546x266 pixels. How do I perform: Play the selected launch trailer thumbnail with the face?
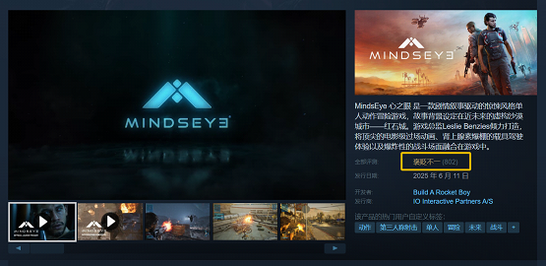[42, 222]
